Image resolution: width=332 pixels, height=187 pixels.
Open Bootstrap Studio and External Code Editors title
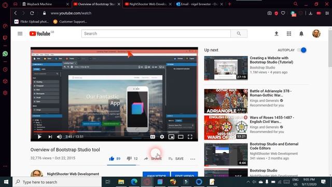tap(274, 146)
